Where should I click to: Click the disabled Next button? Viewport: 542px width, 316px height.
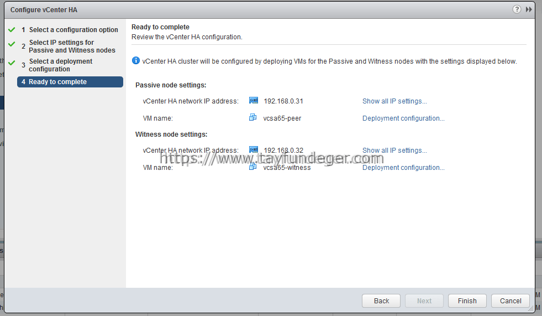424,301
